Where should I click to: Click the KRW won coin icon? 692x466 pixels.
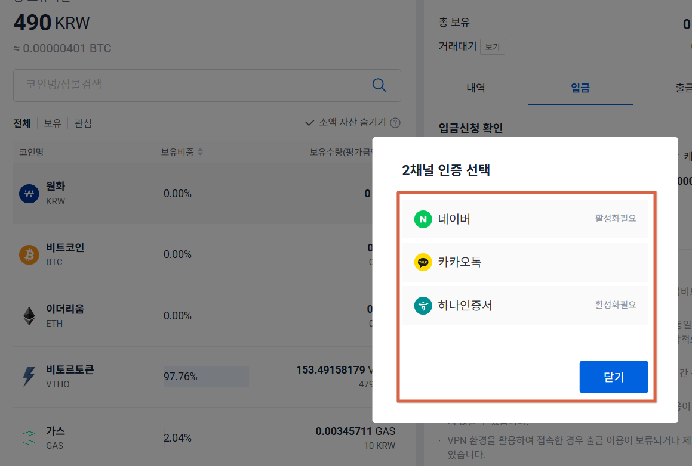click(29, 194)
